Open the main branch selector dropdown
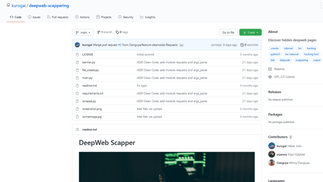323x182 pixels. pyautogui.click(x=83, y=33)
